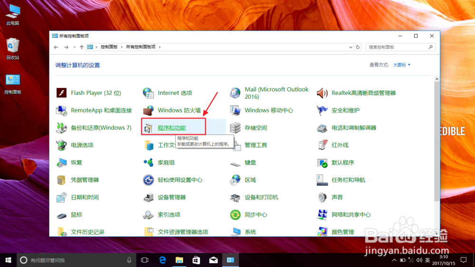Click the 系统 link
Viewport: 475px width, 267px height.
pyautogui.click(x=250, y=232)
